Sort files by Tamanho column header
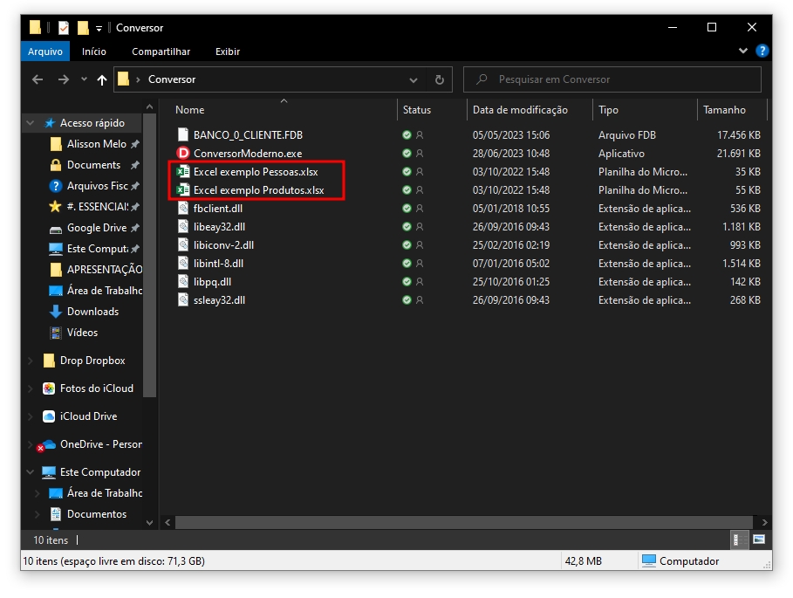This screenshot has width=793, height=598. [x=724, y=110]
